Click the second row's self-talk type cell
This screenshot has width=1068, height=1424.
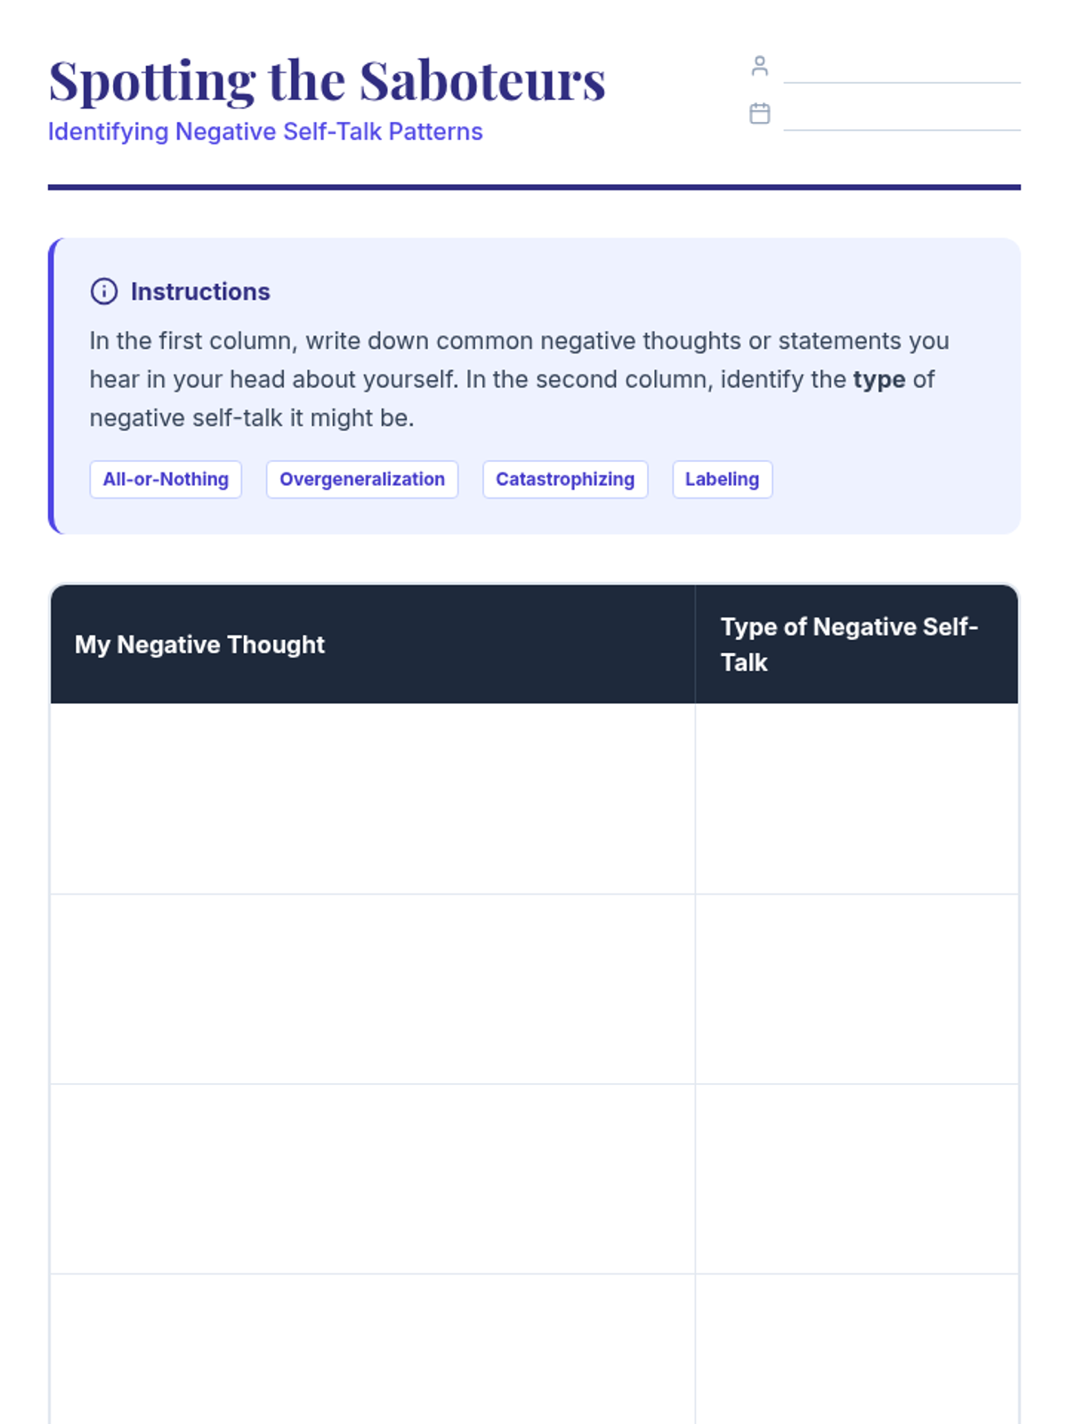(856, 989)
